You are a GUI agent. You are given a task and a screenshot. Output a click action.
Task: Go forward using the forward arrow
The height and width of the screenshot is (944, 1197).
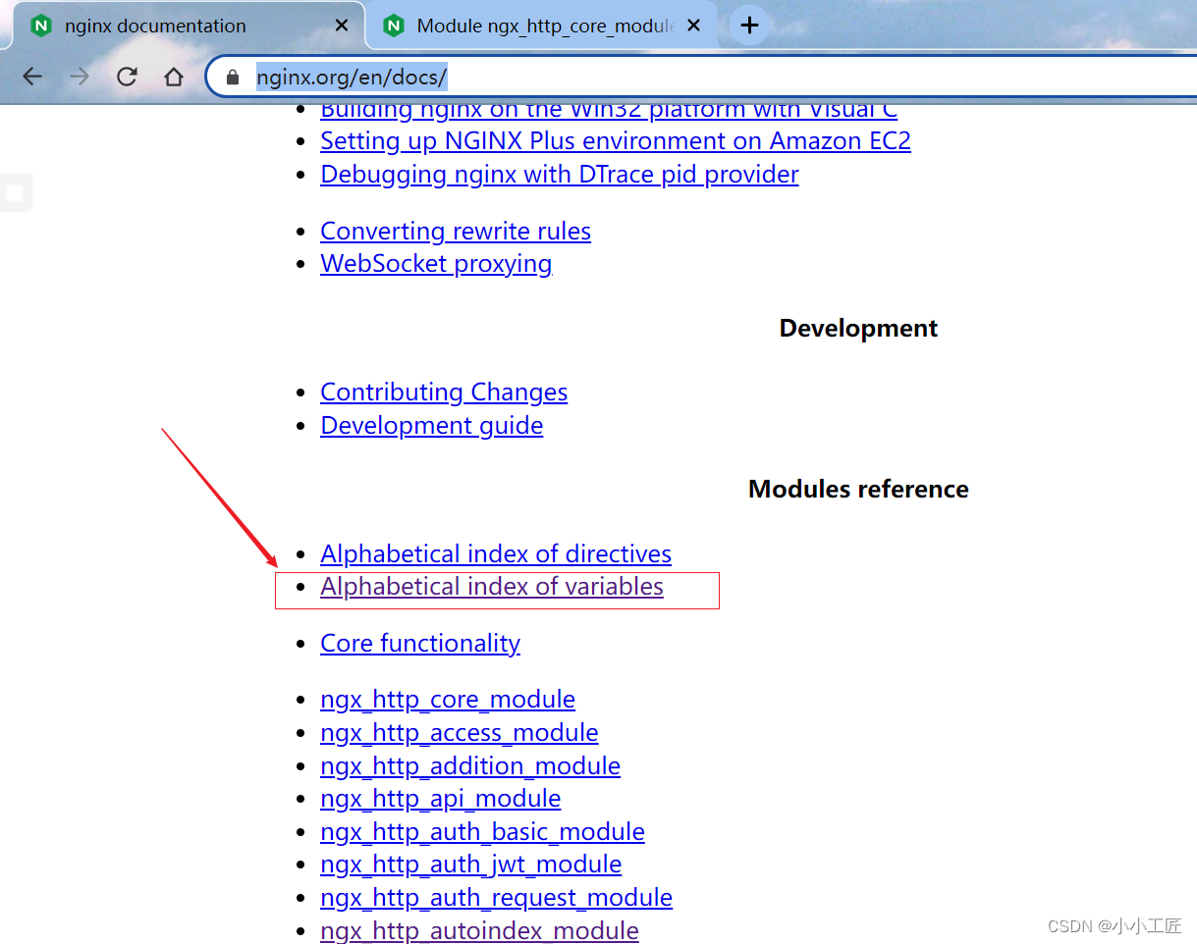(x=80, y=77)
